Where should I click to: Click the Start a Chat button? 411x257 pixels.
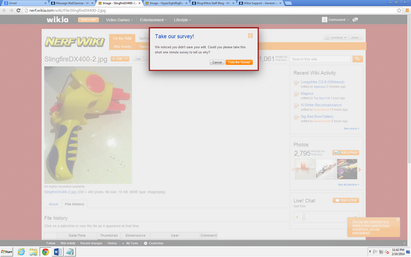click(345, 200)
